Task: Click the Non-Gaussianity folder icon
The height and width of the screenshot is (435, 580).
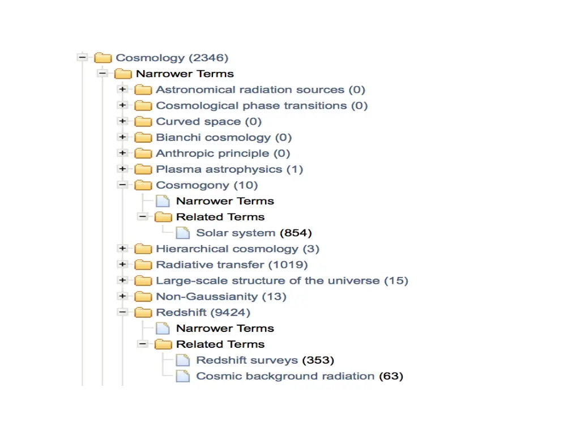Action: (x=143, y=296)
